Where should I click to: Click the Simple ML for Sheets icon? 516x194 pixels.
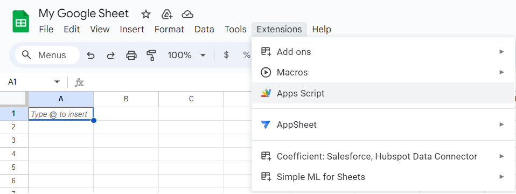[266, 177]
